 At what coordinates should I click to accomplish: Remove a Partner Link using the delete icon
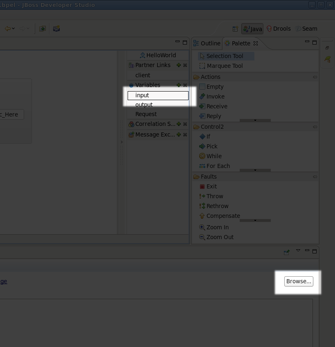pos(185,65)
